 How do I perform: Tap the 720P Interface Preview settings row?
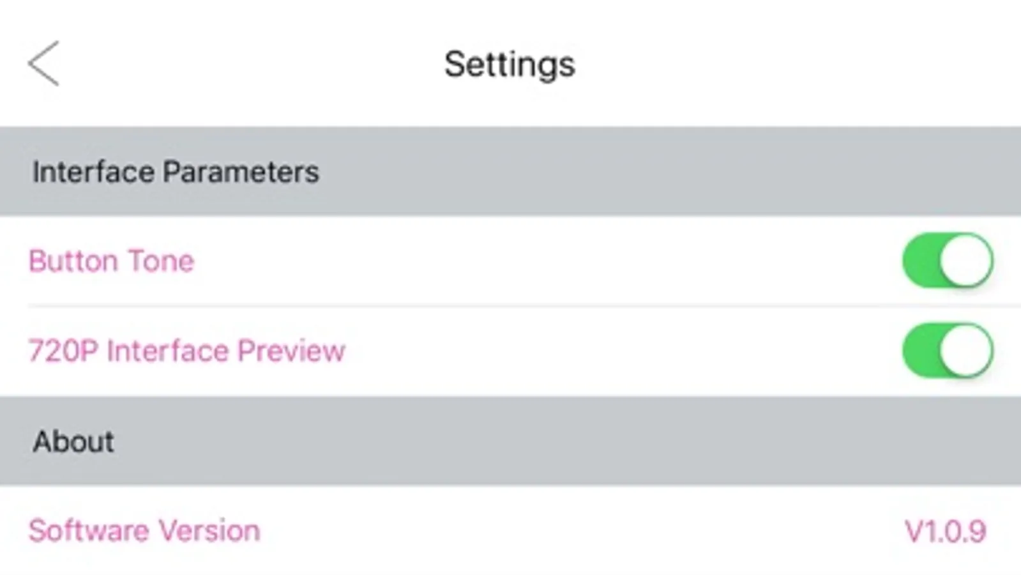pyautogui.click(x=510, y=351)
